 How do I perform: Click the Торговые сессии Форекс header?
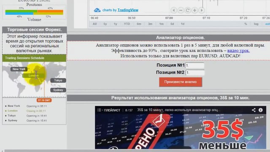(x=35, y=30)
